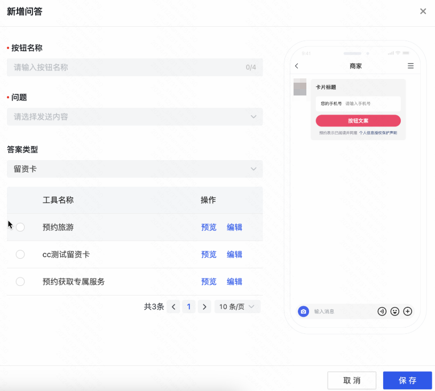Go to previous page in pagination
This screenshot has width=435, height=391.
(173, 307)
